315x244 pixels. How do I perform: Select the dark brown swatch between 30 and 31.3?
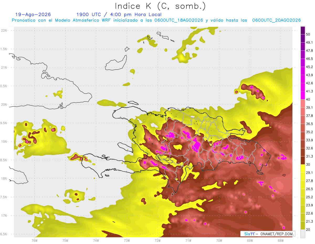(x=303, y=161)
